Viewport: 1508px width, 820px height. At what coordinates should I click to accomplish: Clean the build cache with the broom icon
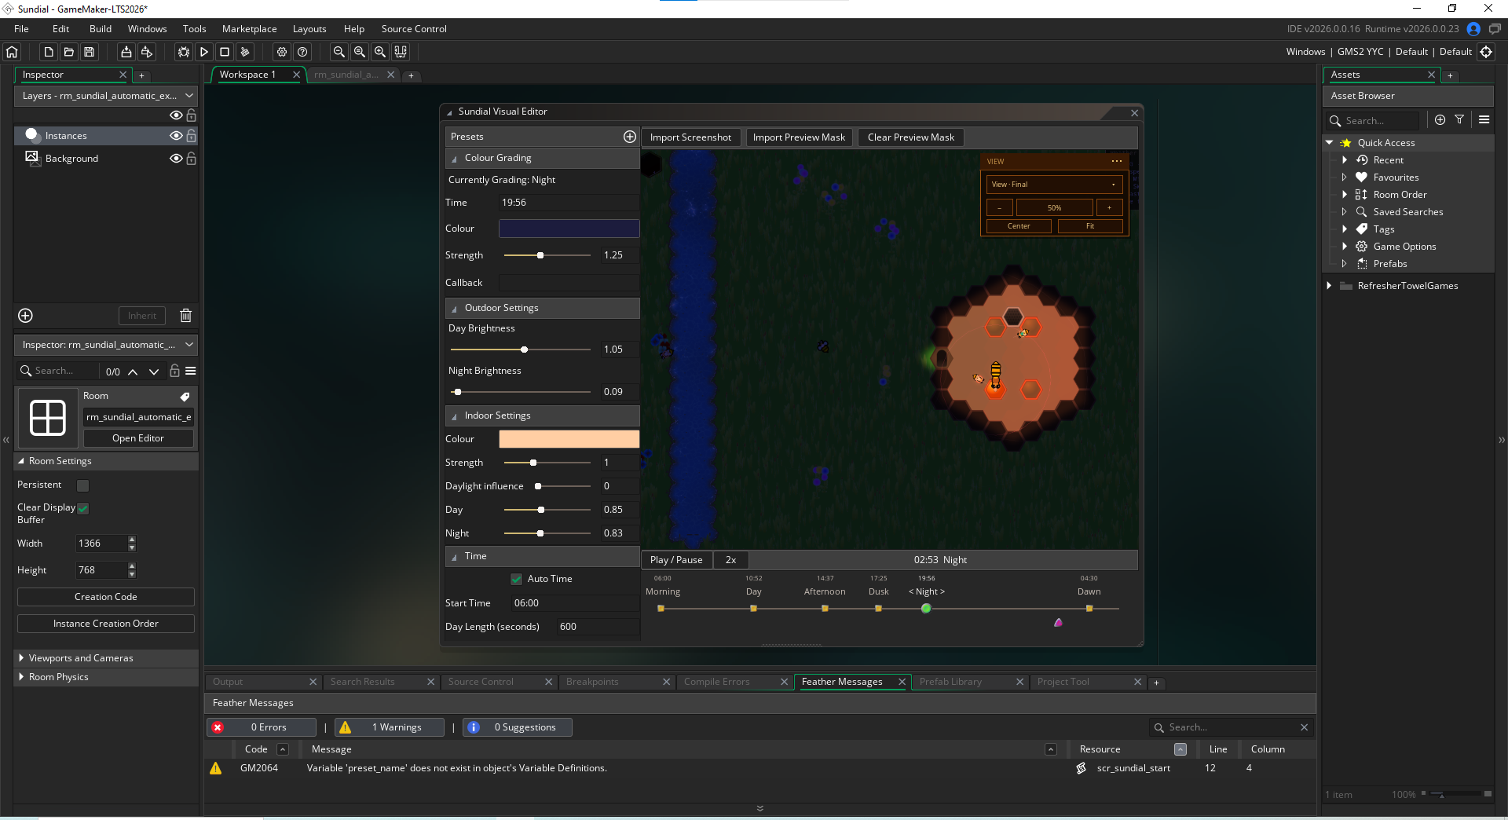(245, 52)
